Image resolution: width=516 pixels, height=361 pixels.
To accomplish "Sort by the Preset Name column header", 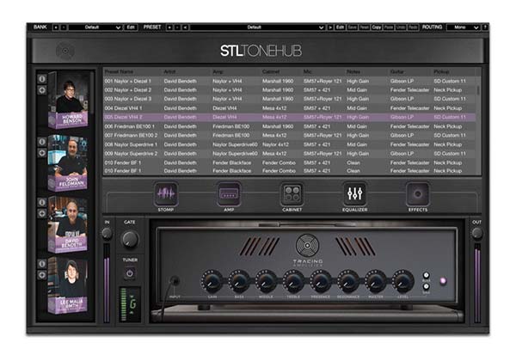I will coord(120,71).
